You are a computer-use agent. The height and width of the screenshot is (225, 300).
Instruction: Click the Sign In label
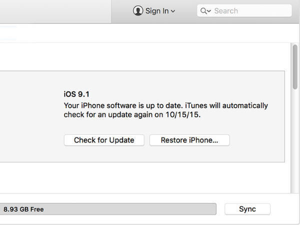point(157,11)
